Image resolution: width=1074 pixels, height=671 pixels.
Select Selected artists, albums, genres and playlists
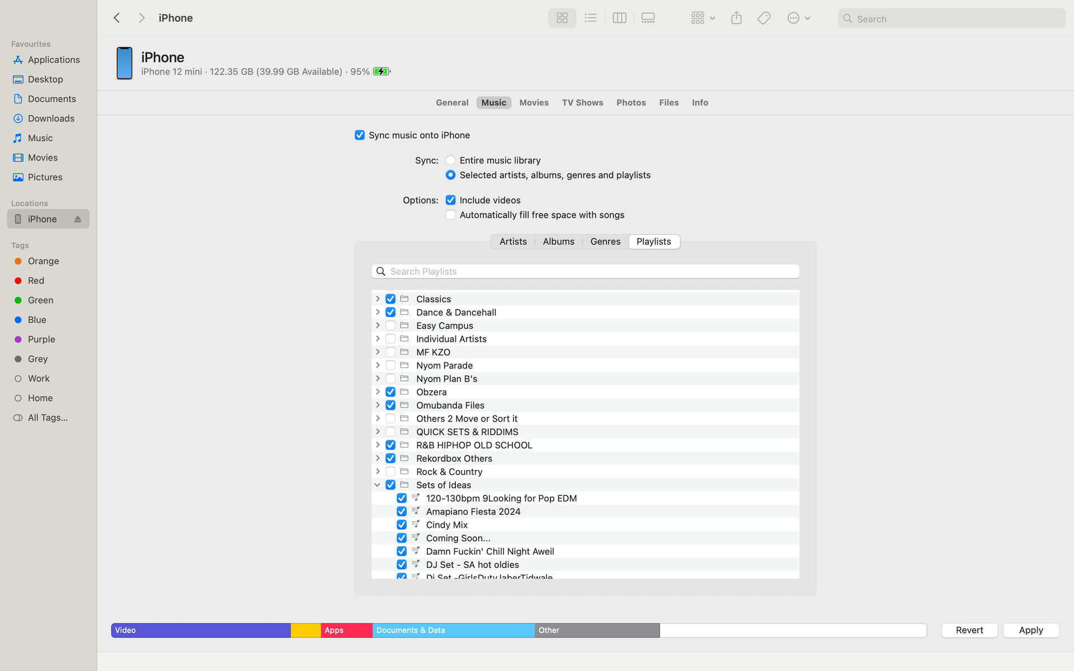click(x=450, y=175)
